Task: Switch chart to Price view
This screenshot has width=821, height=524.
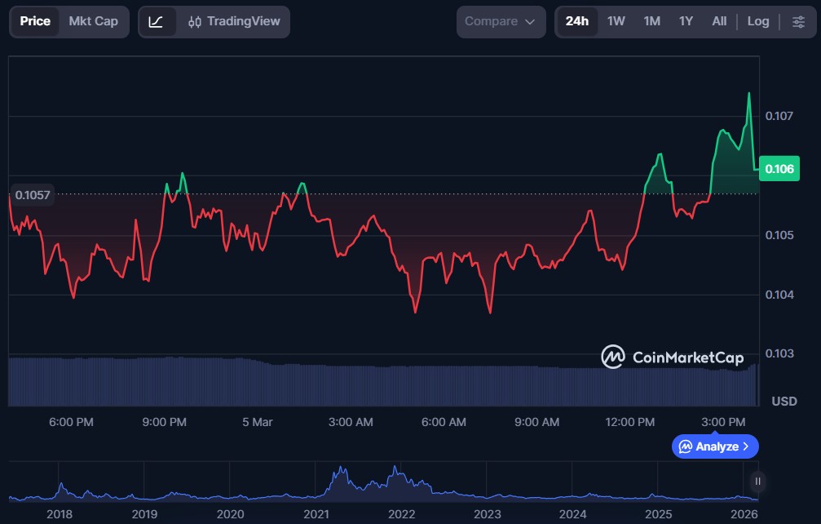Action: coord(35,22)
